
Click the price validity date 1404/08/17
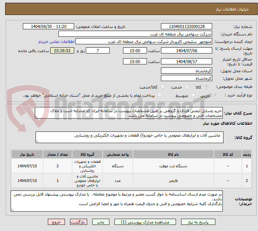(x=187, y=62)
